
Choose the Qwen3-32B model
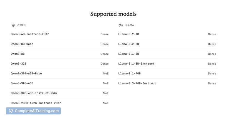point(19,64)
